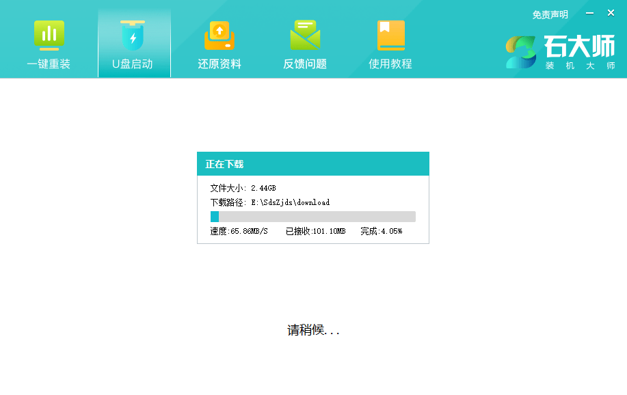The height and width of the screenshot is (395, 627).
Task: Click the download progress bar
Action: click(x=313, y=216)
